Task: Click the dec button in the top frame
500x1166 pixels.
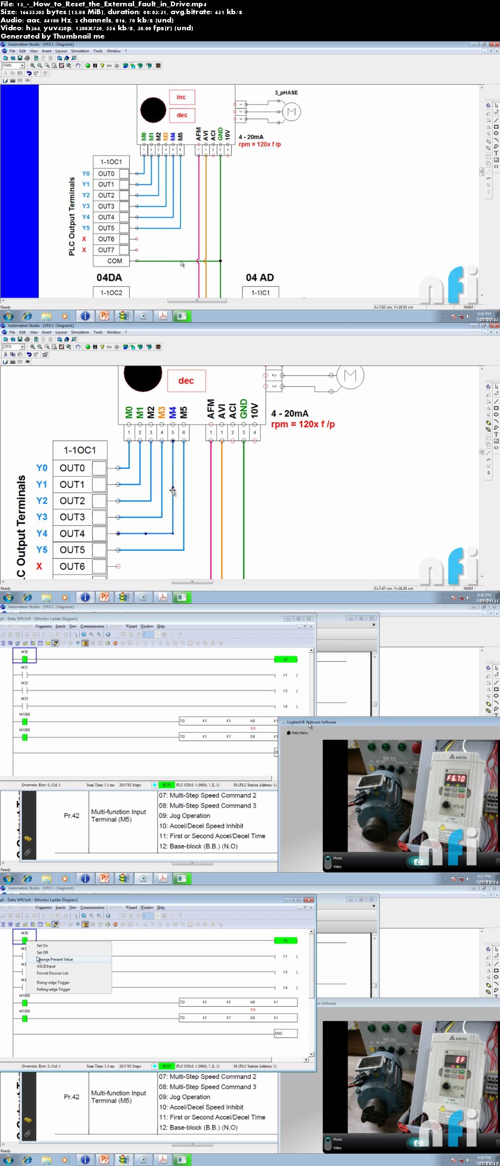Action: tap(182, 115)
